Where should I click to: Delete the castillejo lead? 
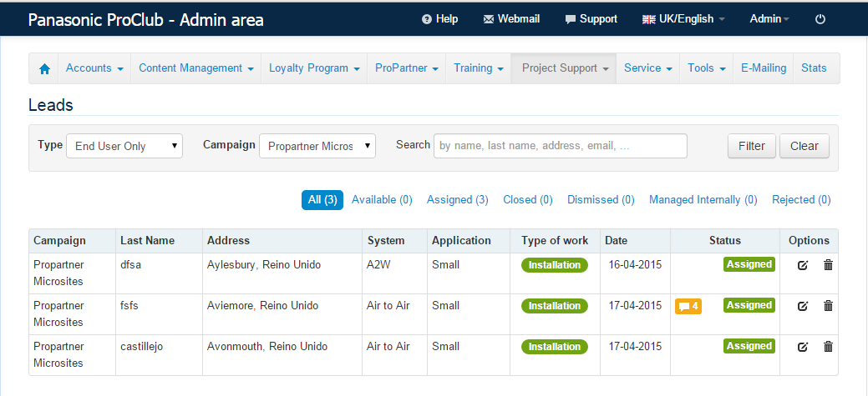coord(828,347)
